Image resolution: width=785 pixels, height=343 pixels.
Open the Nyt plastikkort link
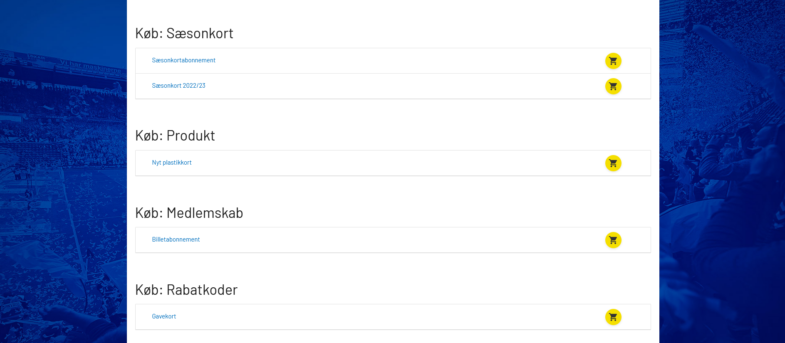click(x=171, y=163)
